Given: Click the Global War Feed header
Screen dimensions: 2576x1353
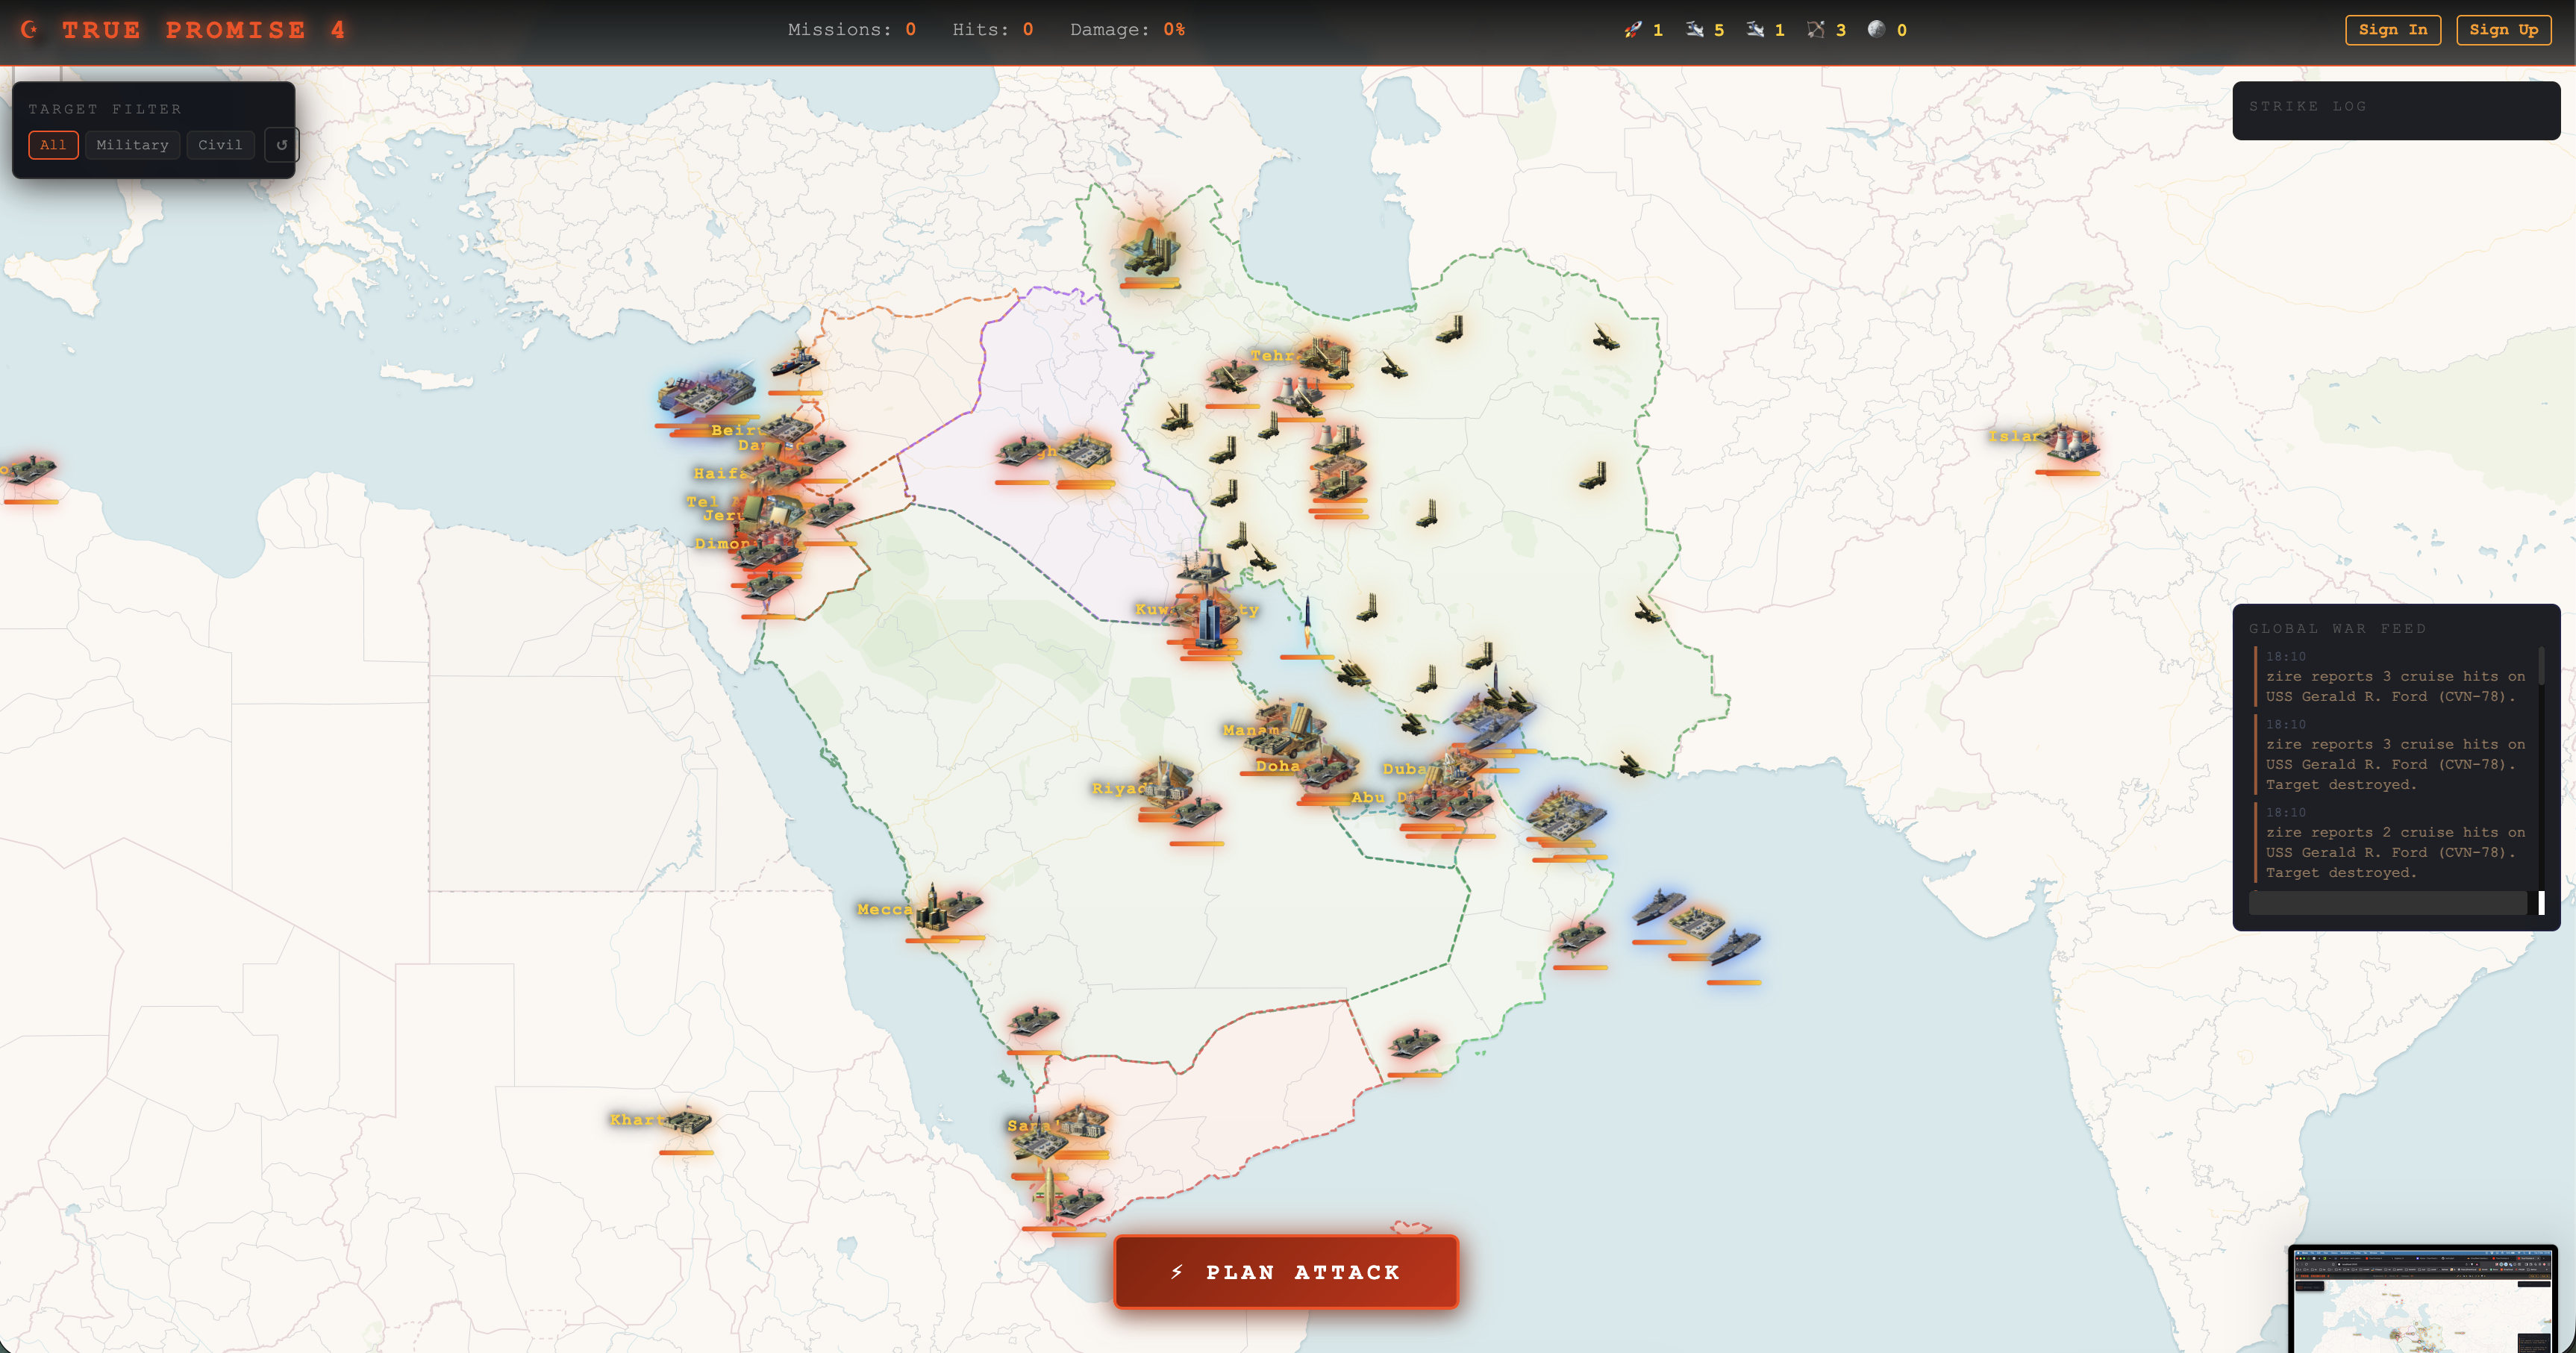Looking at the screenshot, I should coord(2337,629).
